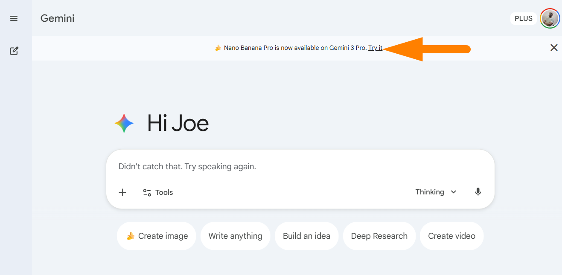Focus the prompt text input field
Viewport: 562px width, 275px height.
click(x=299, y=166)
